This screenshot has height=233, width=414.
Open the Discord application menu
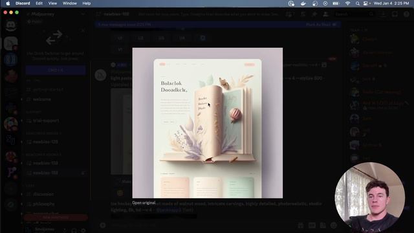click(23, 3)
